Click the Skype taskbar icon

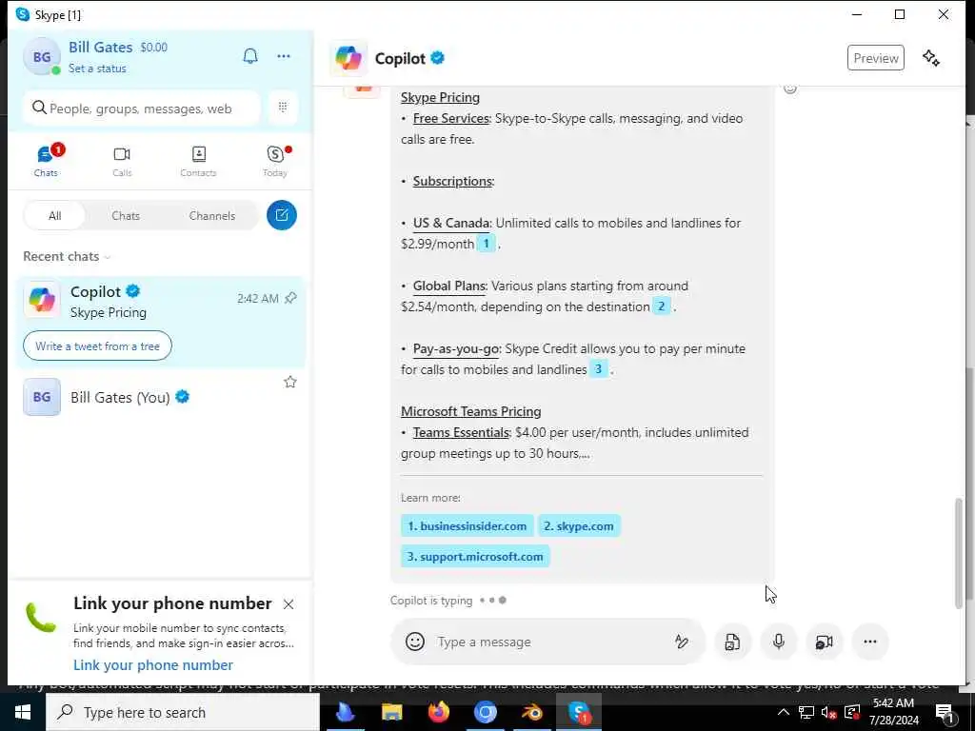[x=579, y=712]
